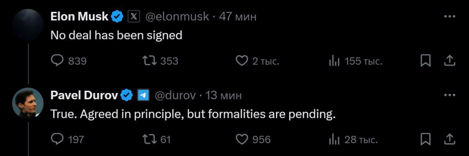
Task: Open more options menu on Elon Musk's tweet
Action: [x=450, y=16]
